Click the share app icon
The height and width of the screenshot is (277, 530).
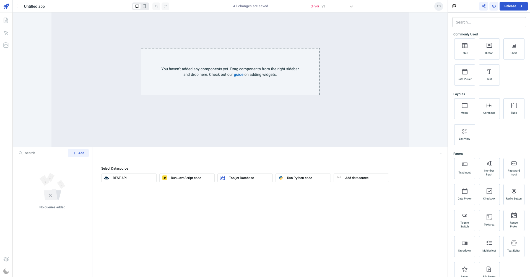coord(484,6)
